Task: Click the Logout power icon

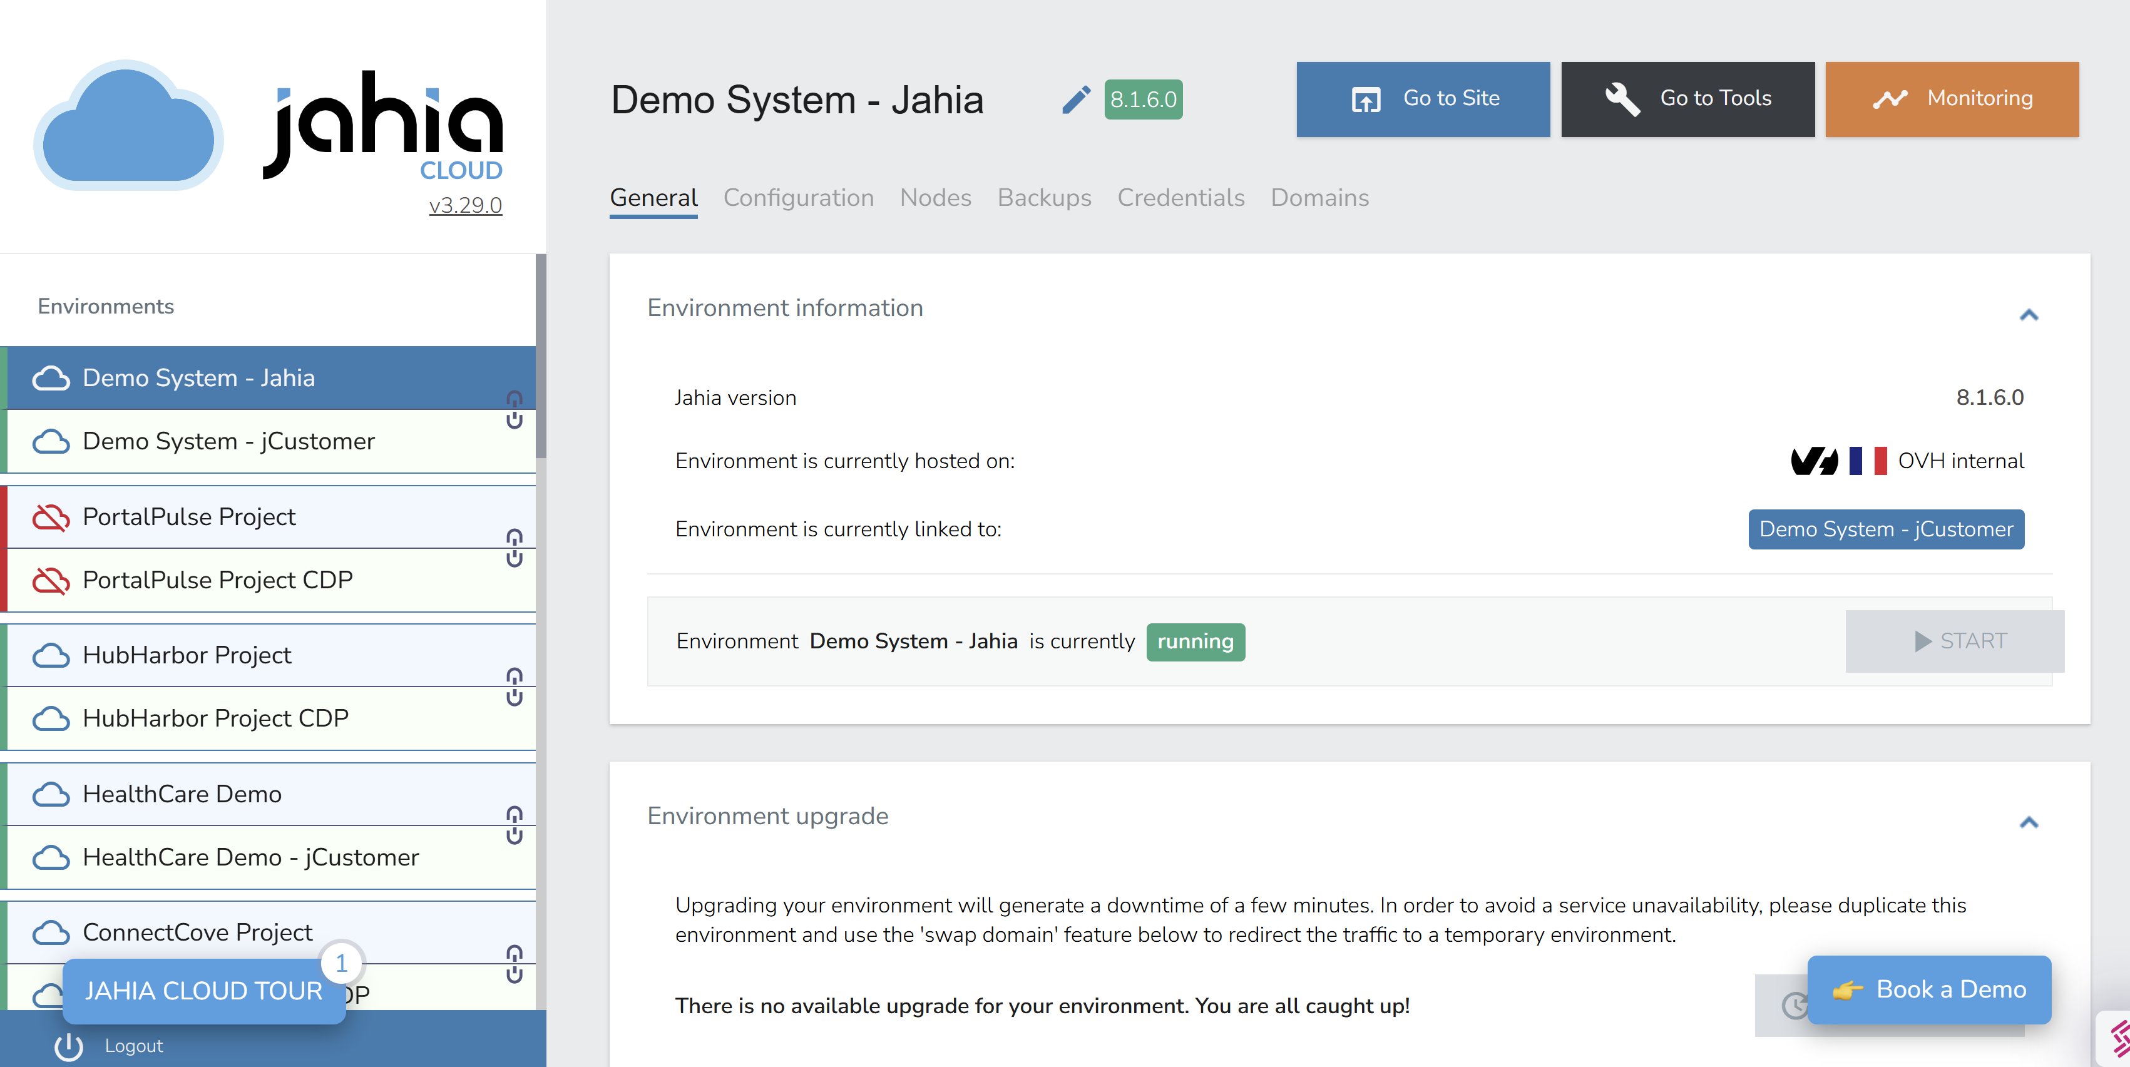Action: tap(69, 1046)
